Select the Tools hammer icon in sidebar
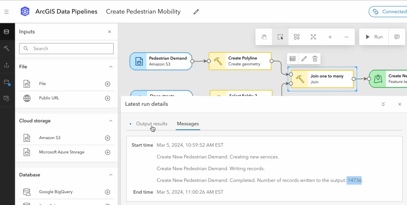 (7, 48)
